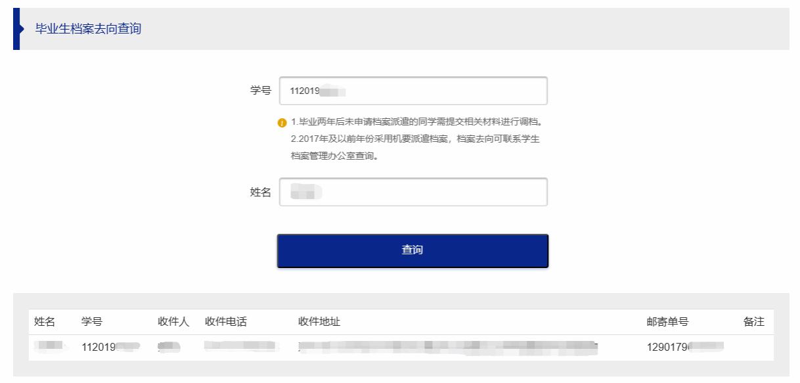The image size is (800, 383).
Task: Select the student number cell starting with 112019
Action: pos(110,347)
